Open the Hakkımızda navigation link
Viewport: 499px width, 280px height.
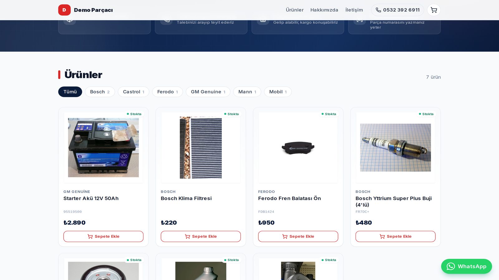(x=324, y=10)
